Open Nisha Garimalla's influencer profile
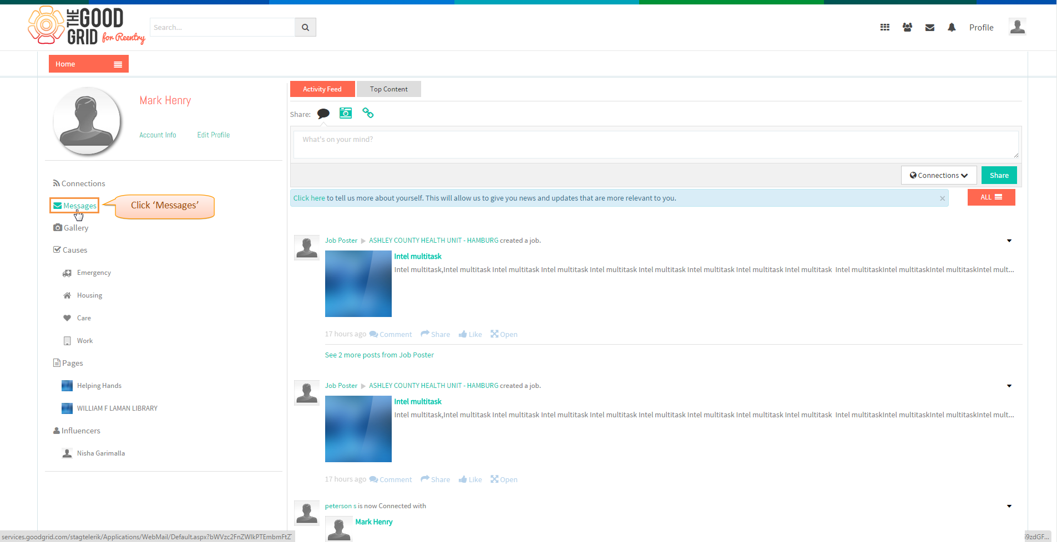The height and width of the screenshot is (542, 1057). (93, 453)
